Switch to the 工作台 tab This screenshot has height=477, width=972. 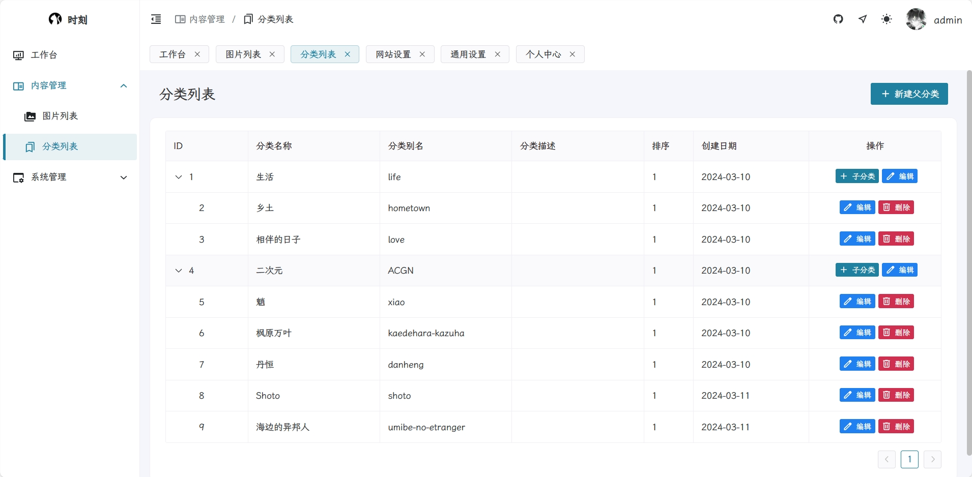(x=179, y=54)
